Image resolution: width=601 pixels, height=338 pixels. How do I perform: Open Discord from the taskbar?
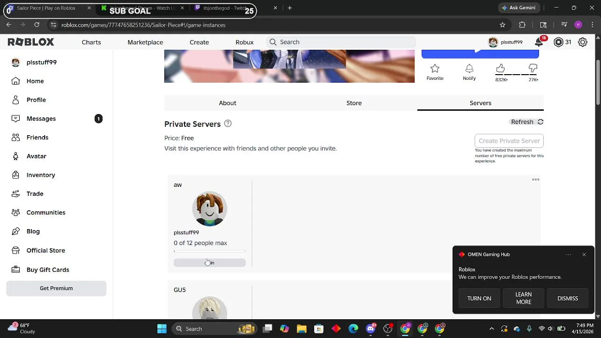tap(371, 329)
